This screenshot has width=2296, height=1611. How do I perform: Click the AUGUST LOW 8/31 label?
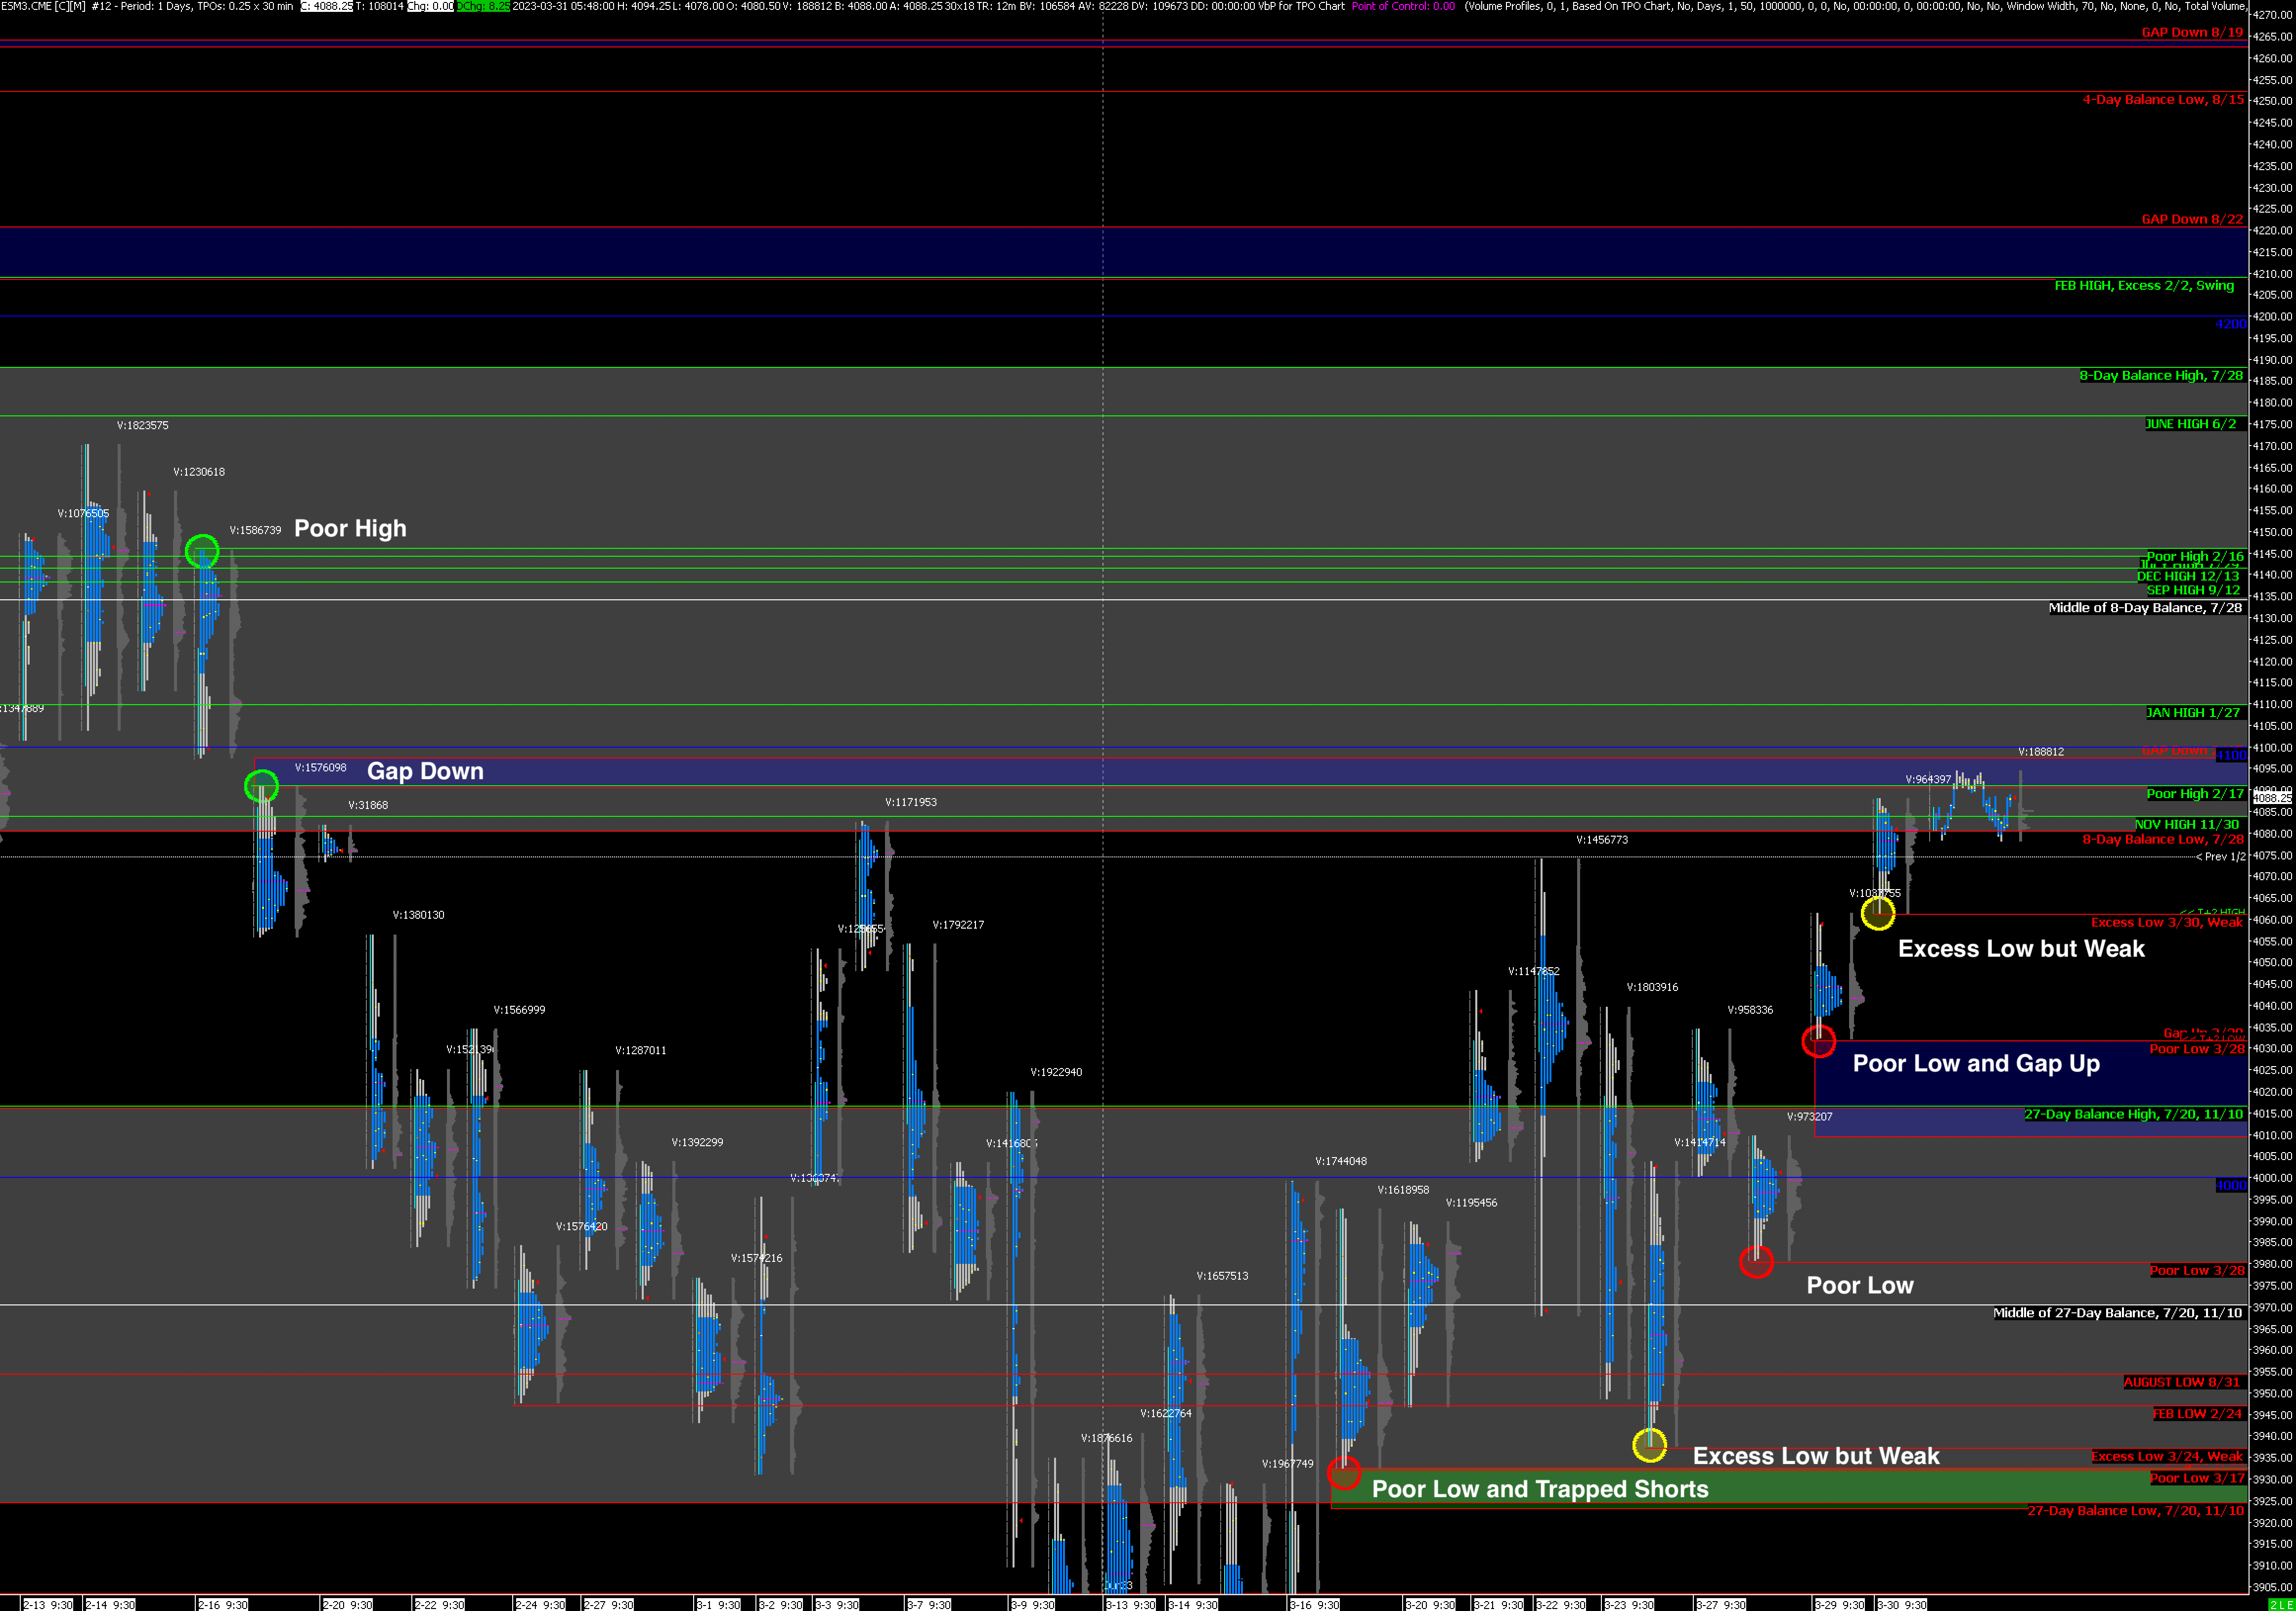2183,1382
